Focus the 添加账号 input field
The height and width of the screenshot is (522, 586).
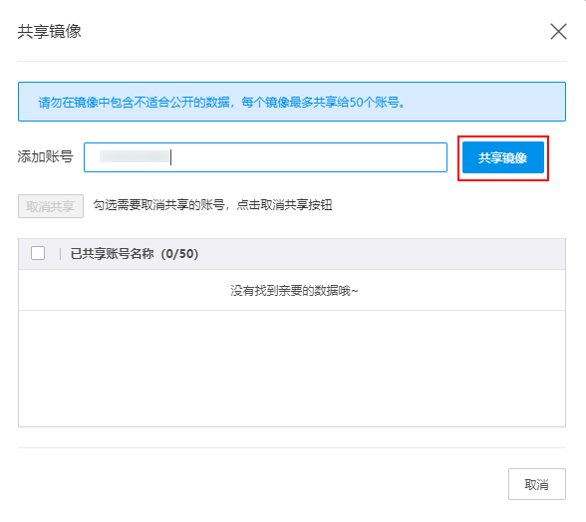tap(265, 157)
